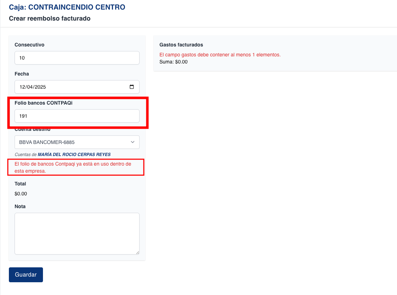Image resolution: width=397 pixels, height=295 pixels.
Task: Click the textarea resize grip below Nota
Action: [x=137, y=252]
